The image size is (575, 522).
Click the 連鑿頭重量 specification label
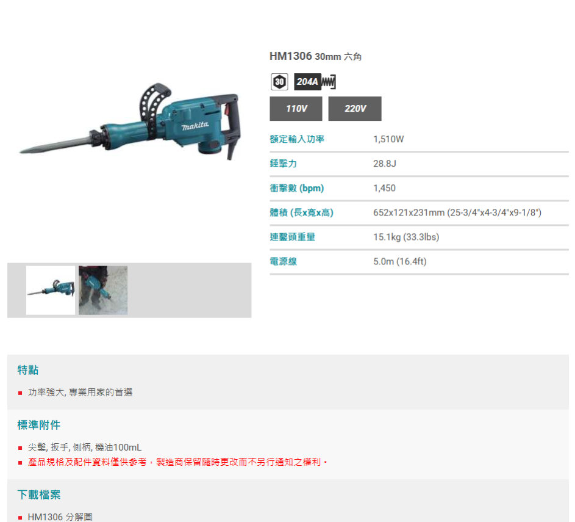[293, 237]
